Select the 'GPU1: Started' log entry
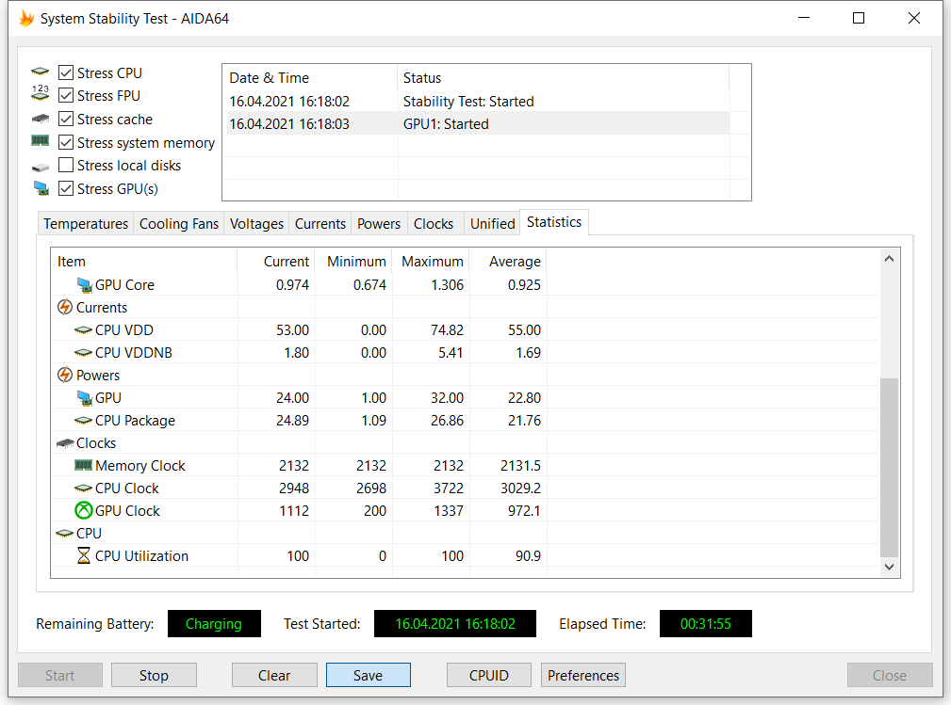Screen dimensions: 951x705 click(476, 124)
